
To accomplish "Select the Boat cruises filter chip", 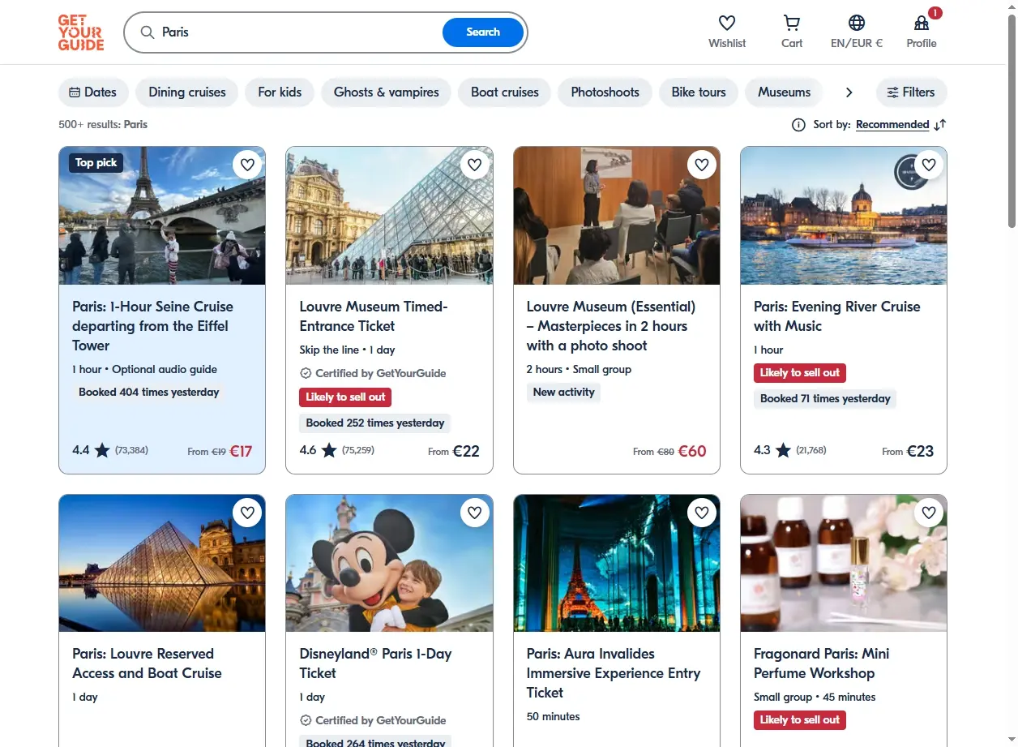I will click(505, 92).
